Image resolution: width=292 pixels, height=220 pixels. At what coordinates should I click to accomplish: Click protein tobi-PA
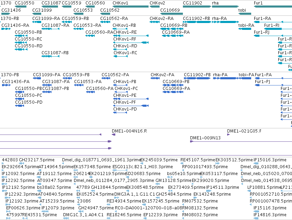click(x=246, y=75)
